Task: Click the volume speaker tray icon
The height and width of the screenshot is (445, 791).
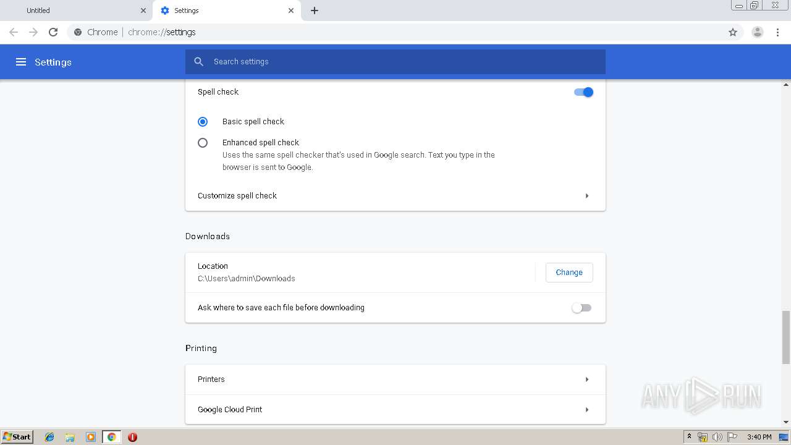Action: point(717,437)
